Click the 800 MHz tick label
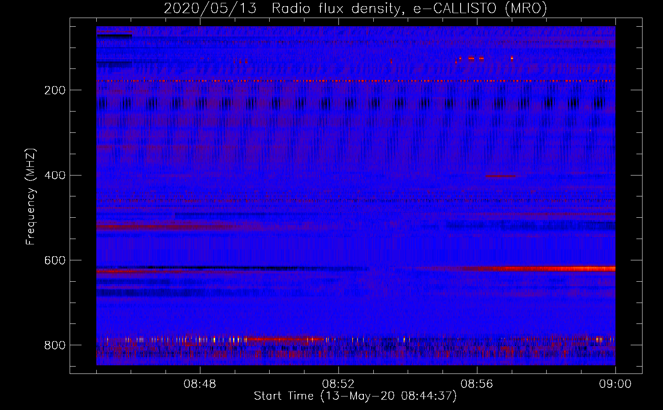This screenshot has height=410, width=663. tap(55, 345)
